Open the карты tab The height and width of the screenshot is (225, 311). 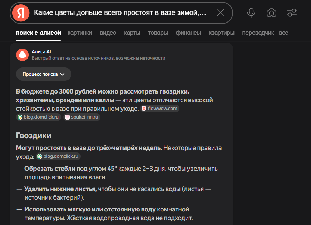(132, 33)
